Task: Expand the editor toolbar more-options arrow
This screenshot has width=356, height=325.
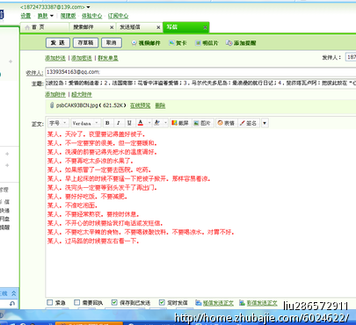Action: (x=265, y=123)
